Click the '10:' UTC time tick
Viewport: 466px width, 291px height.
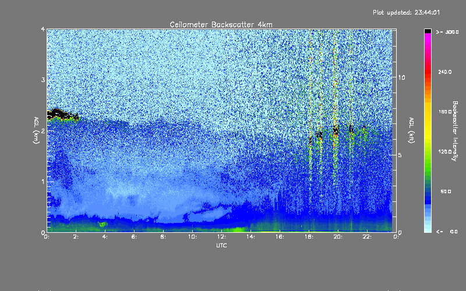[192, 237]
